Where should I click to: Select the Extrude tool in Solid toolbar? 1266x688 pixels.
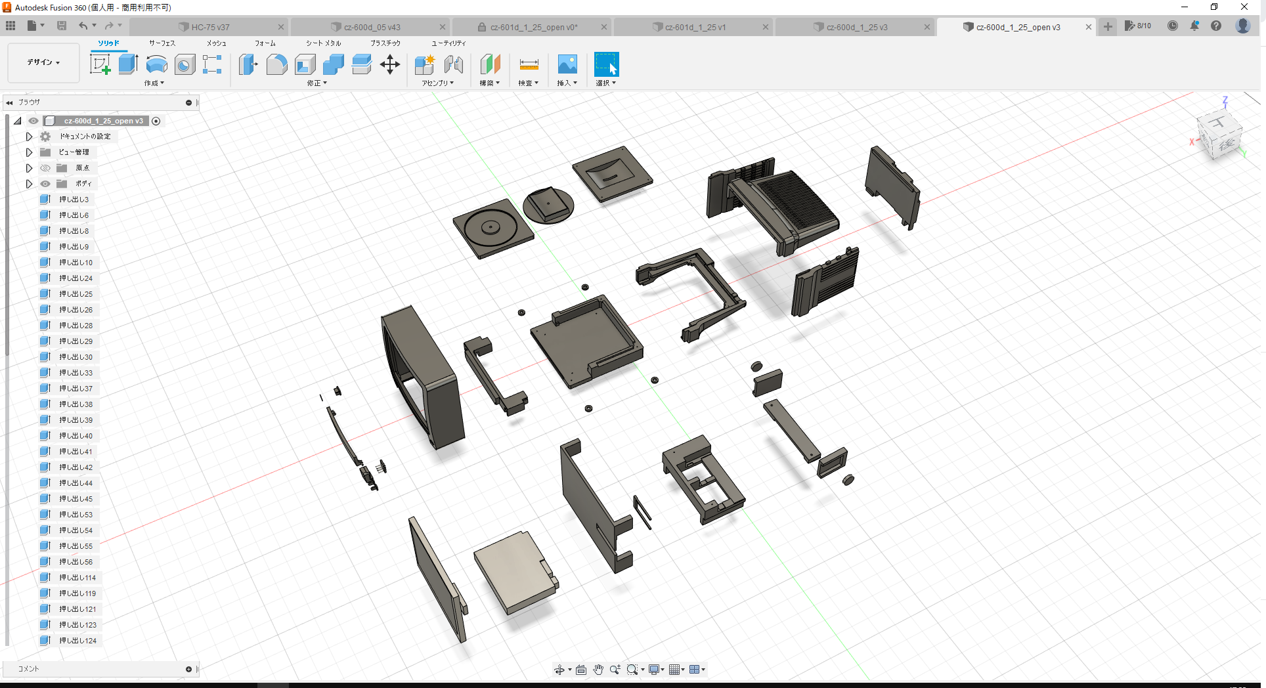tap(127, 64)
